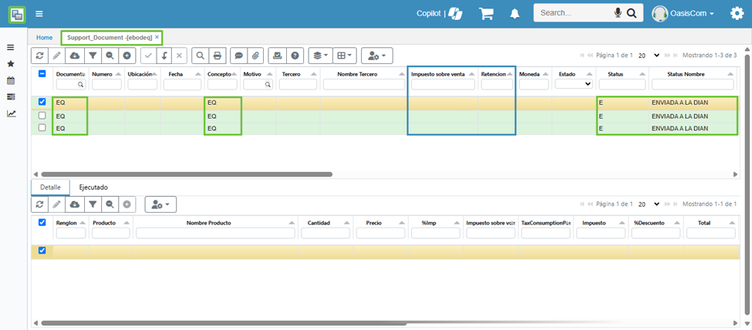Open the favorites star in left sidebar
This screenshot has height=330, width=752.
(11, 64)
